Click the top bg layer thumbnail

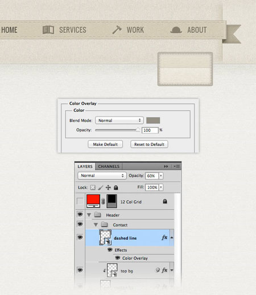click(x=112, y=271)
